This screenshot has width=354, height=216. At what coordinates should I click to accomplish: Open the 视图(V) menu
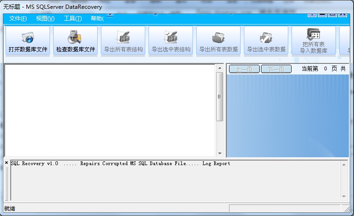point(45,19)
